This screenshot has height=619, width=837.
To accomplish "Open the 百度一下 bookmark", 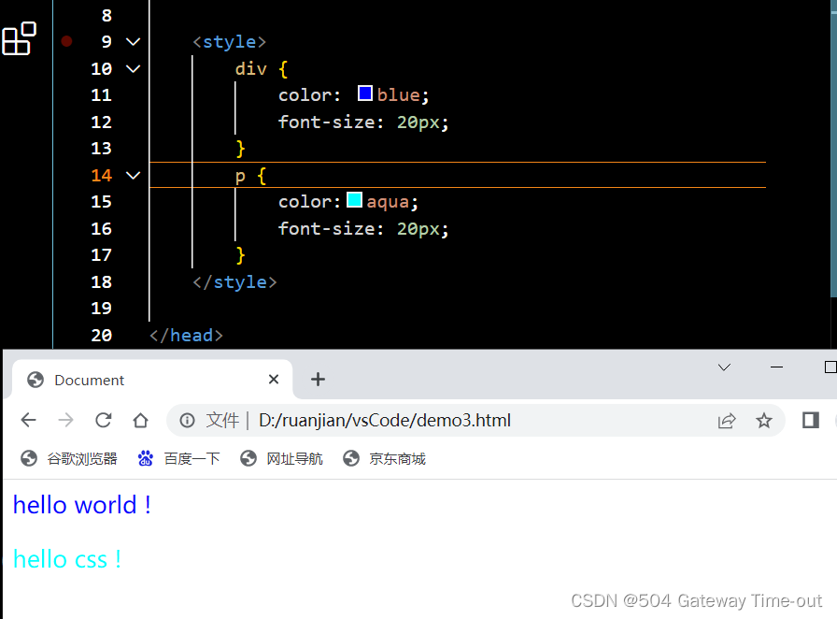I will click(x=178, y=458).
